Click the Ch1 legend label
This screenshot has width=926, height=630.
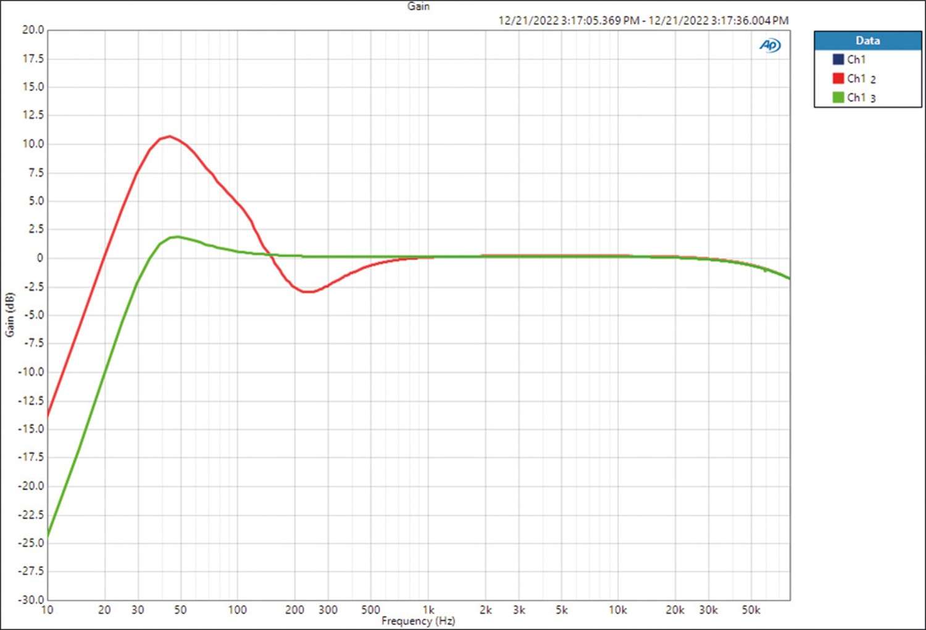[856, 60]
